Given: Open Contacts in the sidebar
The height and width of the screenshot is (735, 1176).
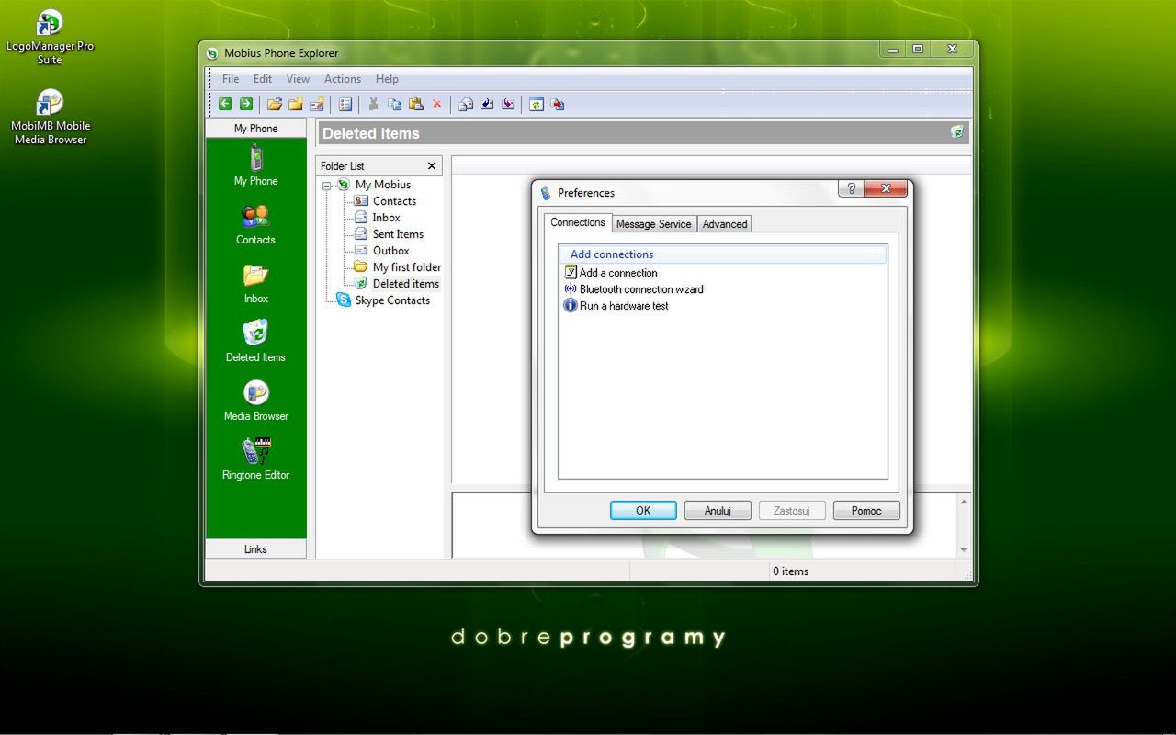Looking at the screenshot, I should tap(255, 225).
